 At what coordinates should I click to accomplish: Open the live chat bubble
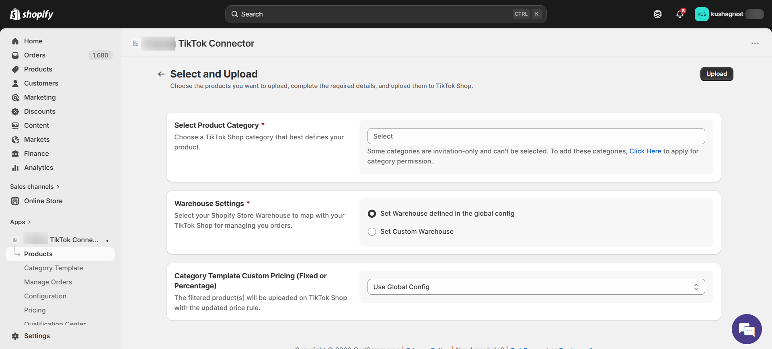click(747, 329)
